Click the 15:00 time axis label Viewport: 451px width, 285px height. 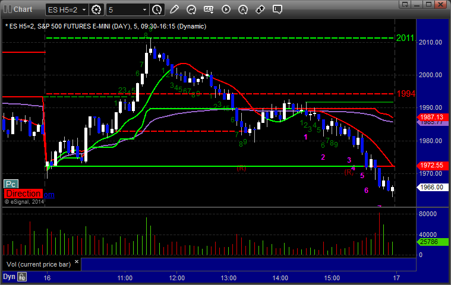click(x=332, y=278)
